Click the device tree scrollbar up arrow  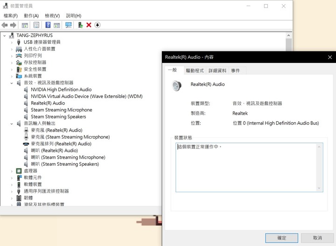(289, 35)
